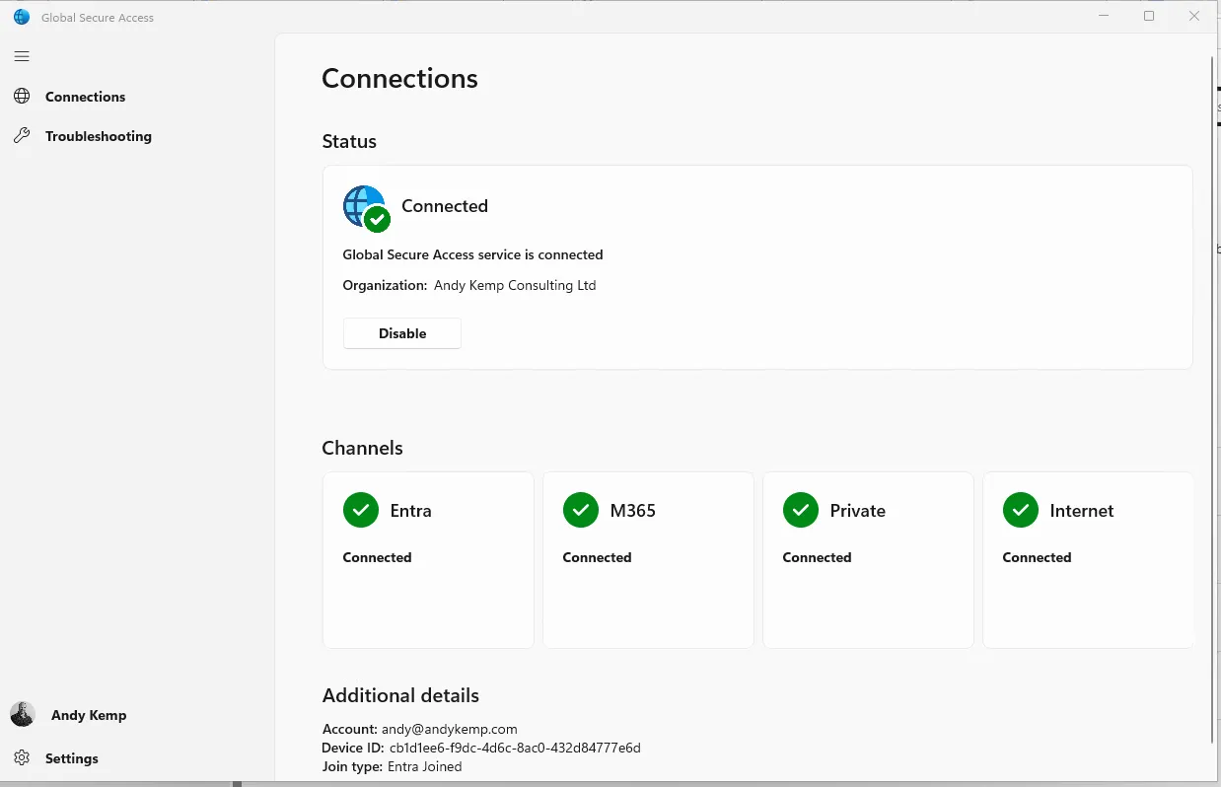This screenshot has height=787, width=1221.
Task: Click the vertical scrollbar on the right
Action: (1211, 399)
